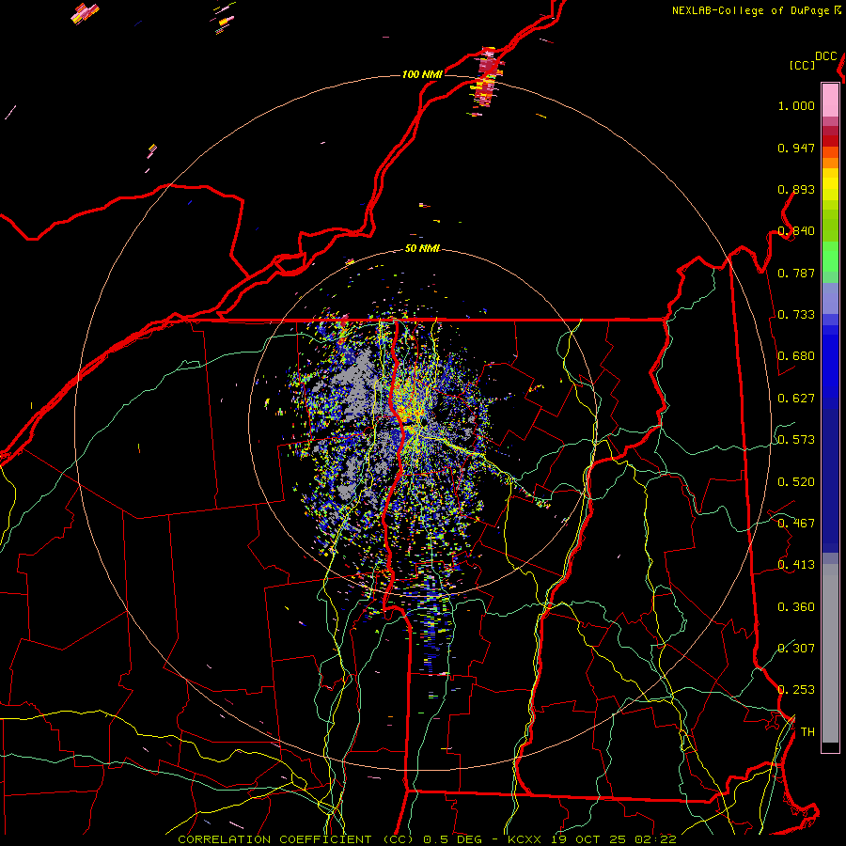
Task: Click the 0.840 scale value
Action: pyautogui.click(x=796, y=231)
